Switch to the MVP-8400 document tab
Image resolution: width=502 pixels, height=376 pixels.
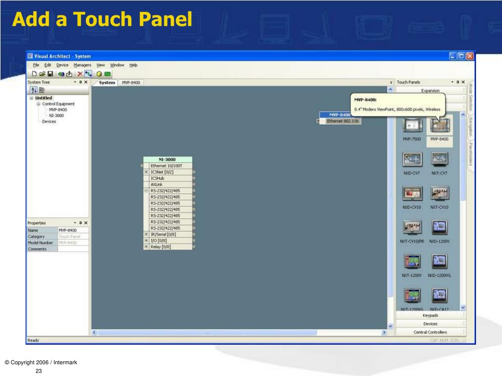click(x=131, y=82)
